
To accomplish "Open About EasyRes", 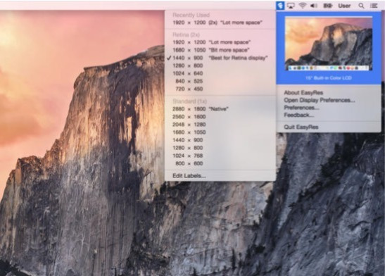I will pyautogui.click(x=303, y=92).
